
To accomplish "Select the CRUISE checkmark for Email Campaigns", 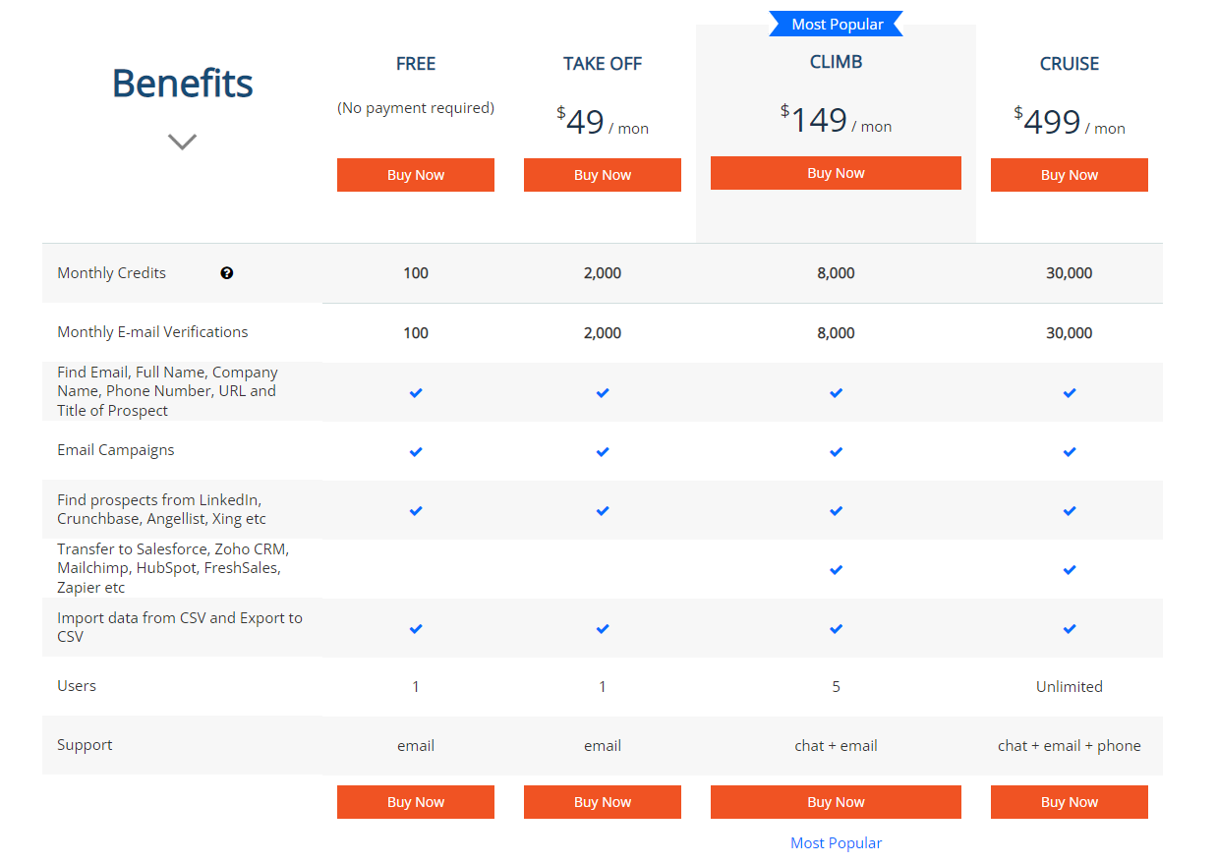I will [1070, 451].
